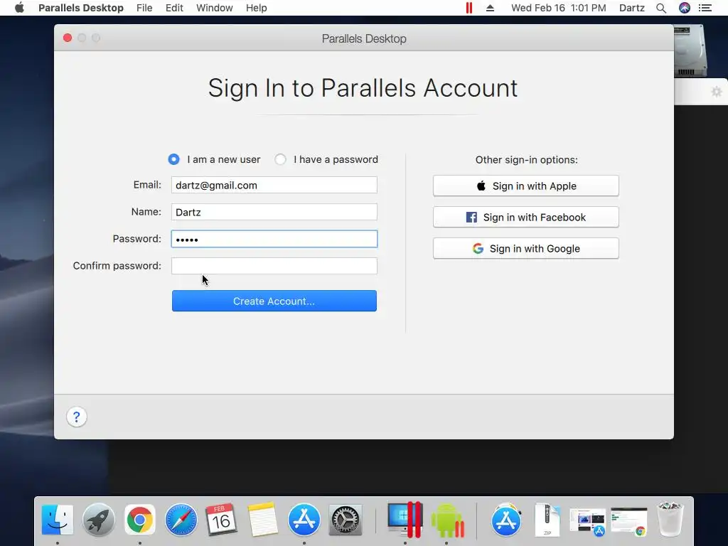
Task: Open Calendar showing Feb 16 in Dock
Action: pos(222,520)
